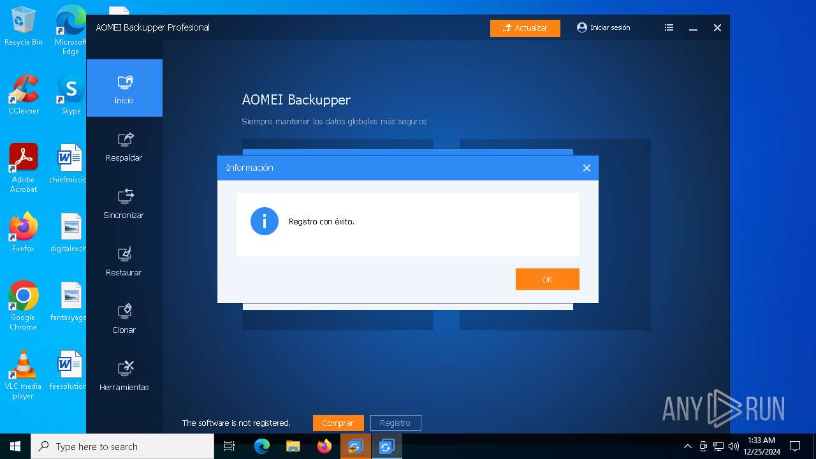Open File Explorer from taskbar
The height and width of the screenshot is (459, 816).
point(293,446)
